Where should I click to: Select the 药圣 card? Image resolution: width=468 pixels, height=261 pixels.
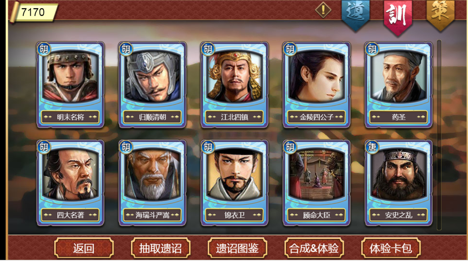click(399, 85)
